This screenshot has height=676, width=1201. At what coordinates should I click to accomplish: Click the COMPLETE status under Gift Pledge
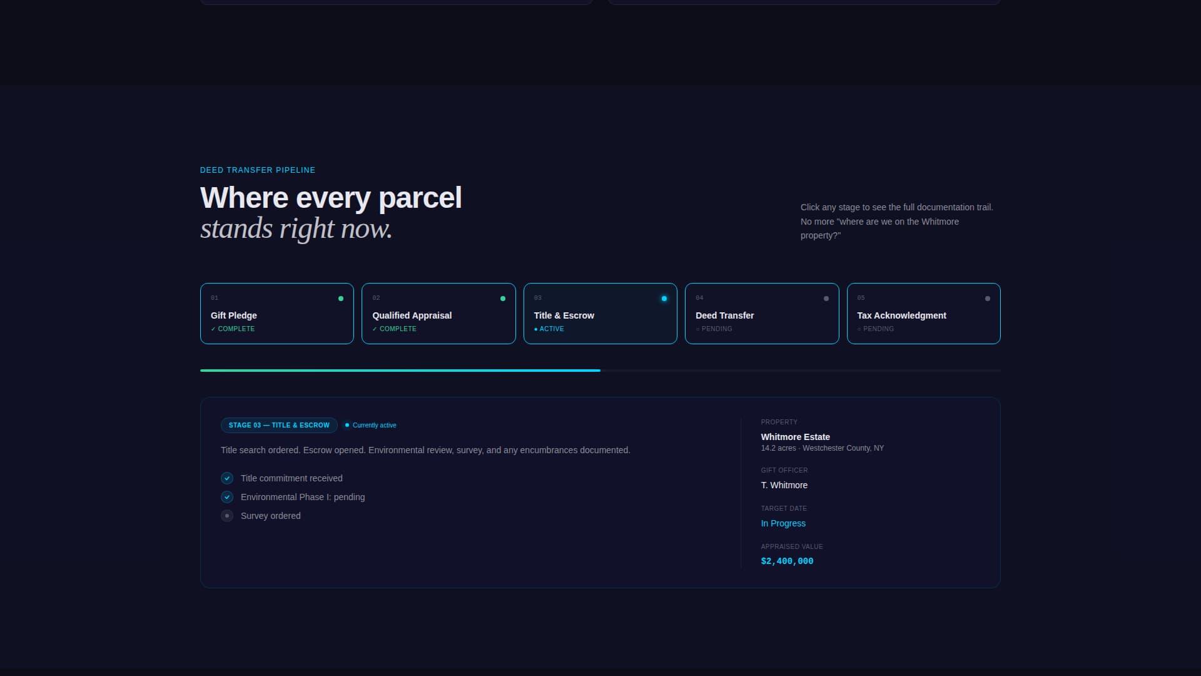pos(233,329)
